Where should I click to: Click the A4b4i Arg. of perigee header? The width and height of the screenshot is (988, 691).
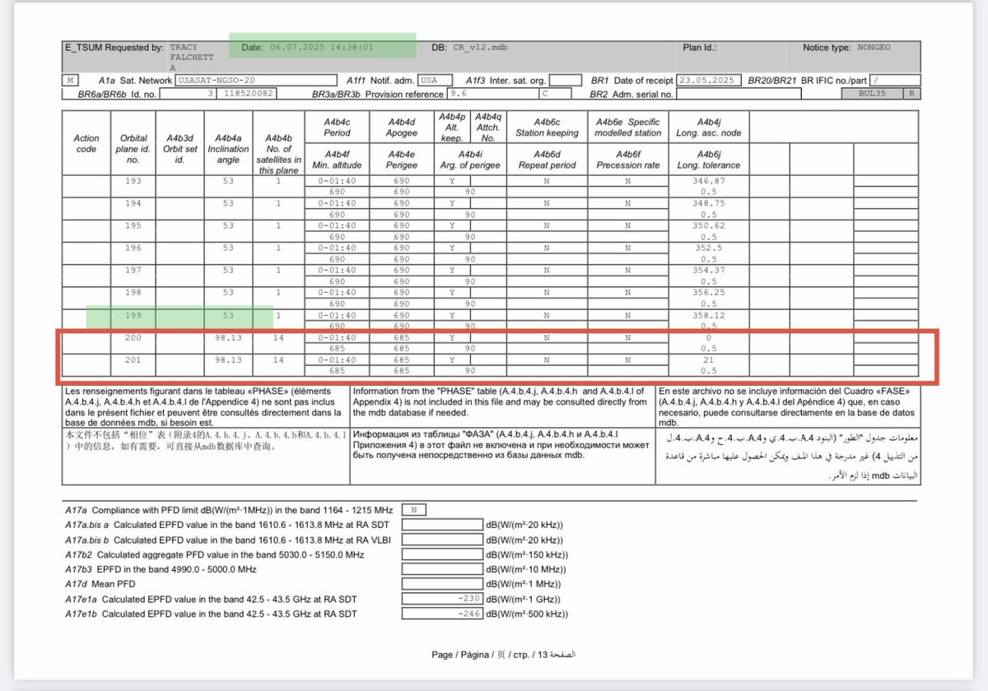(470, 160)
